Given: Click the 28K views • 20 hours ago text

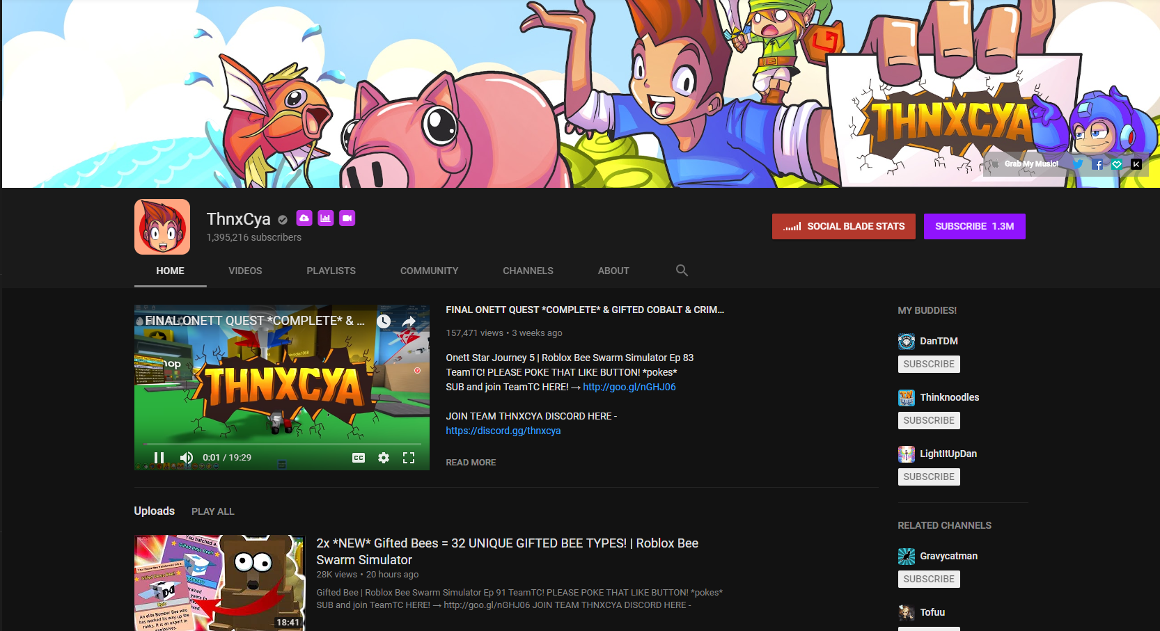Looking at the screenshot, I should tap(368, 575).
